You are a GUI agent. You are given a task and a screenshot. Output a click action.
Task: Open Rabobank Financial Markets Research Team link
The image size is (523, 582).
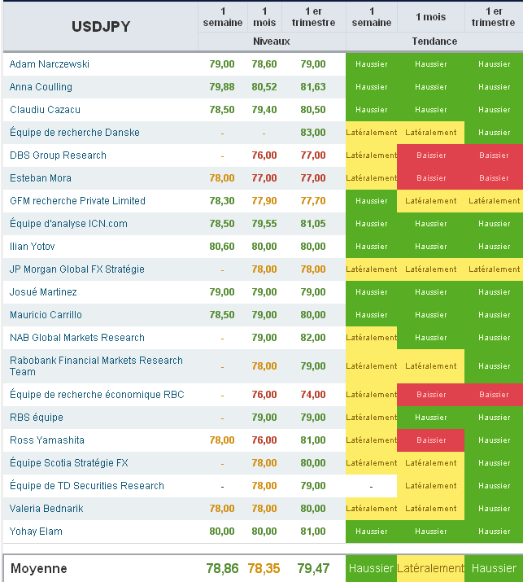96,366
